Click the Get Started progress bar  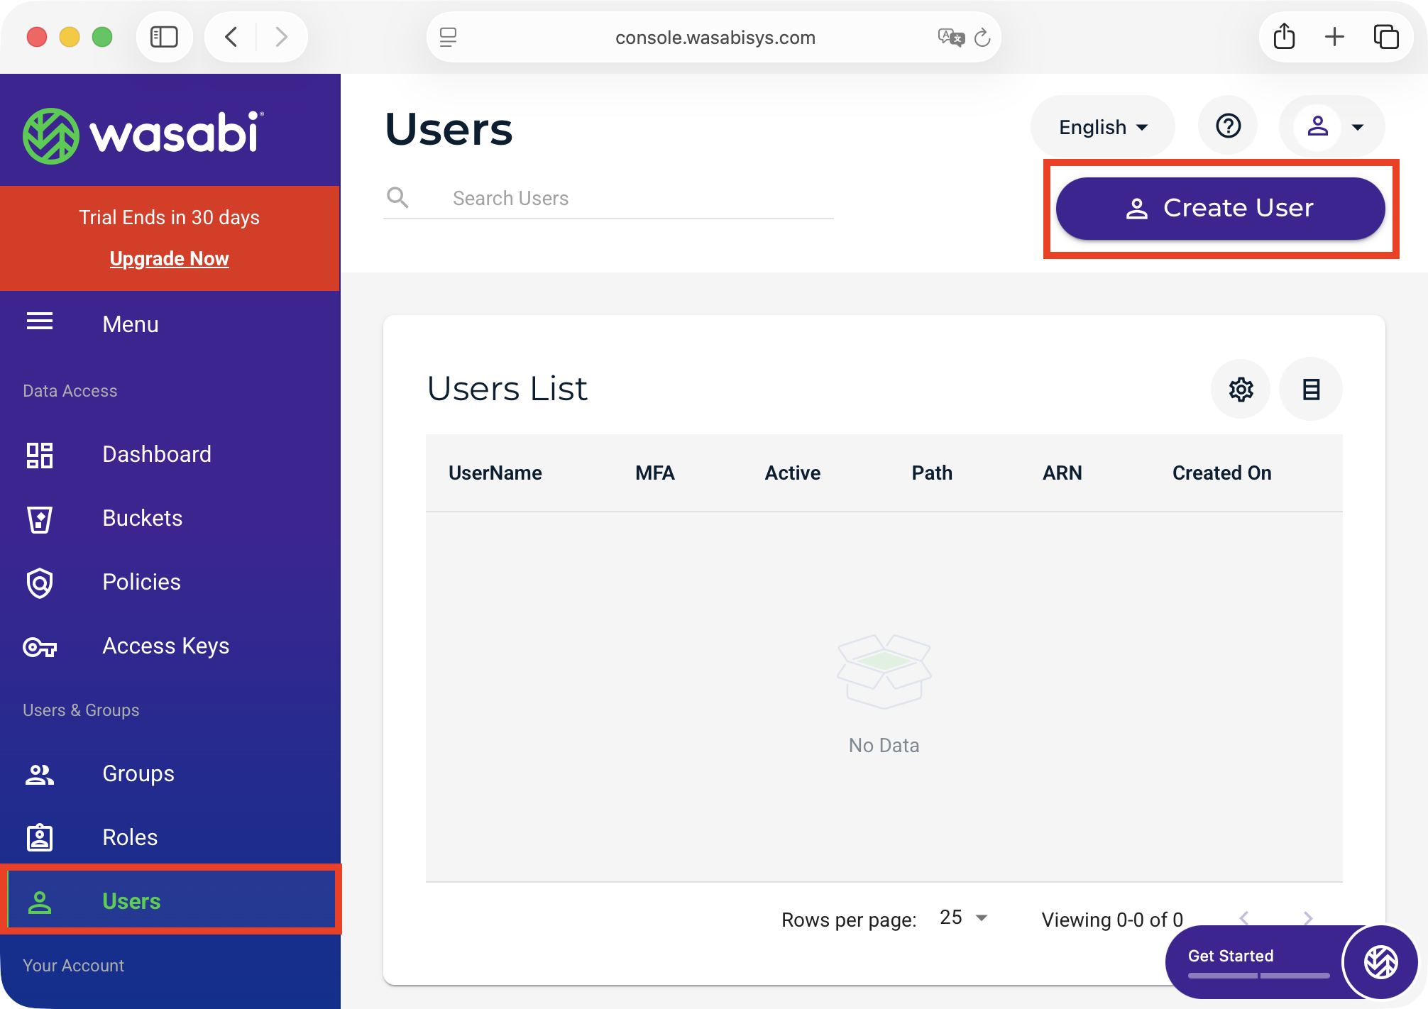[1258, 975]
